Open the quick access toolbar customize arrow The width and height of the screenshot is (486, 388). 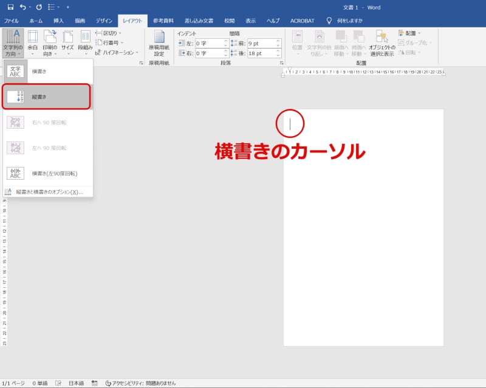pos(68,7)
